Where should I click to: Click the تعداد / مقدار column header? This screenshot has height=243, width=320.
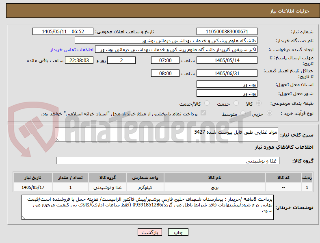tap(70, 178)
